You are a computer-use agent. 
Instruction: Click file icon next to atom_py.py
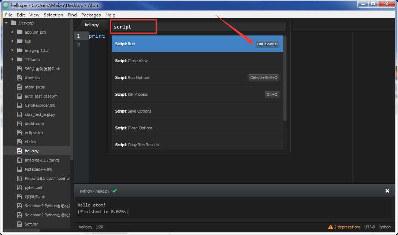pos(19,87)
